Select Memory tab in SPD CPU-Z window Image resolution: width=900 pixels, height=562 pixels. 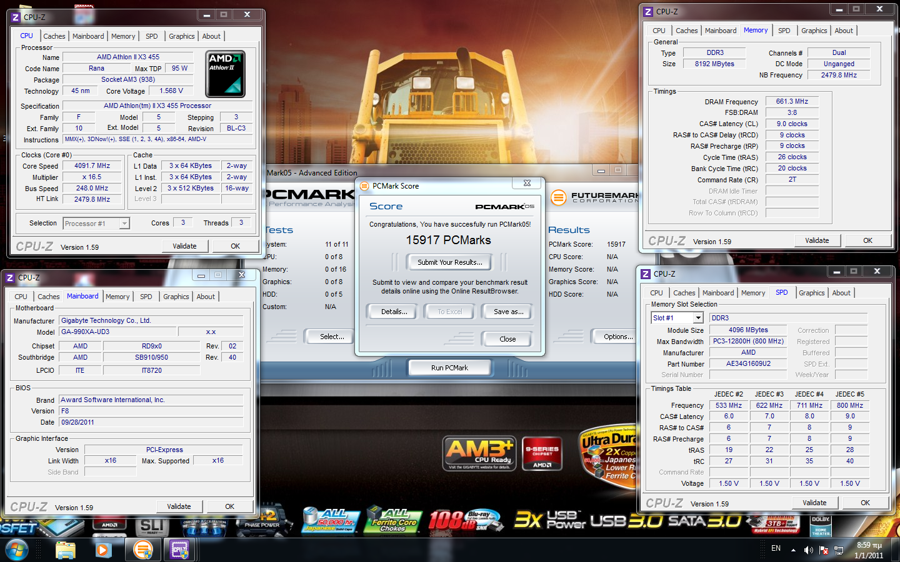pyautogui.click(x=753, y=293)
